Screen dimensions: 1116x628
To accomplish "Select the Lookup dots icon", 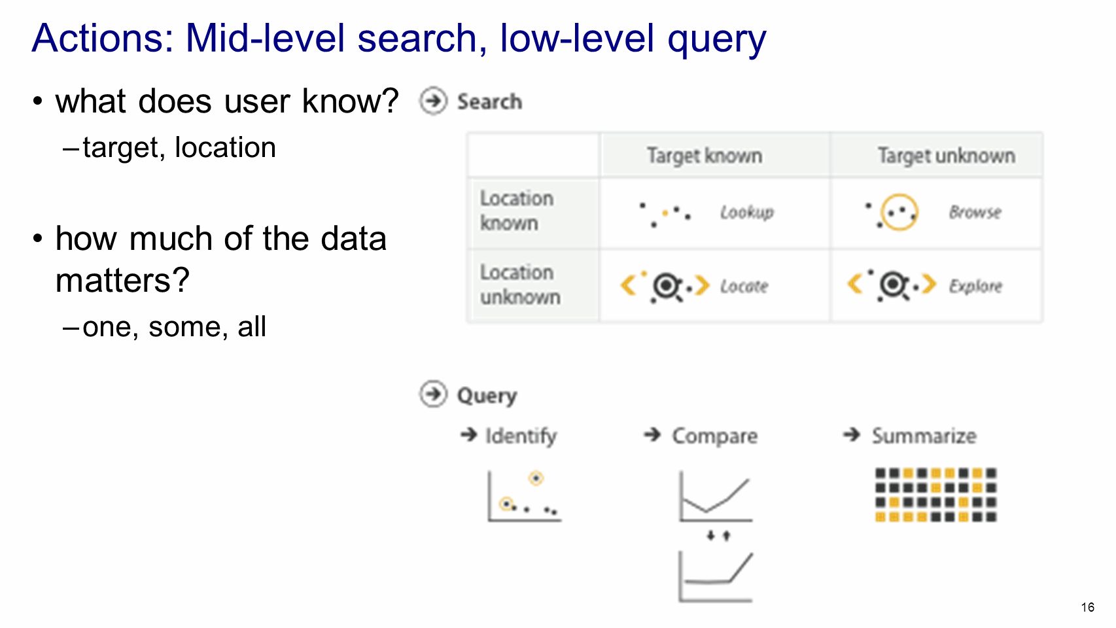I will click(665, 214).
